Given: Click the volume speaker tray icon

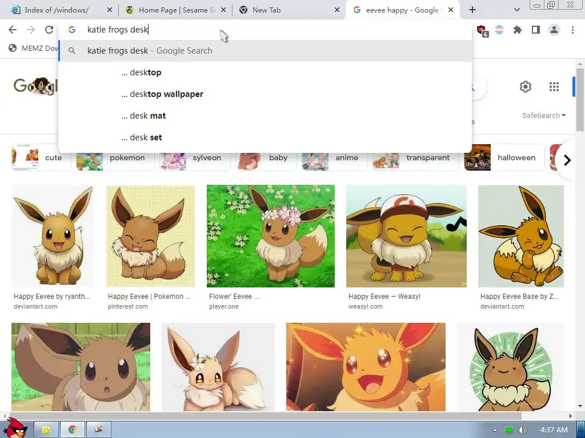Looking at the screenshot, I should point(523,430).
